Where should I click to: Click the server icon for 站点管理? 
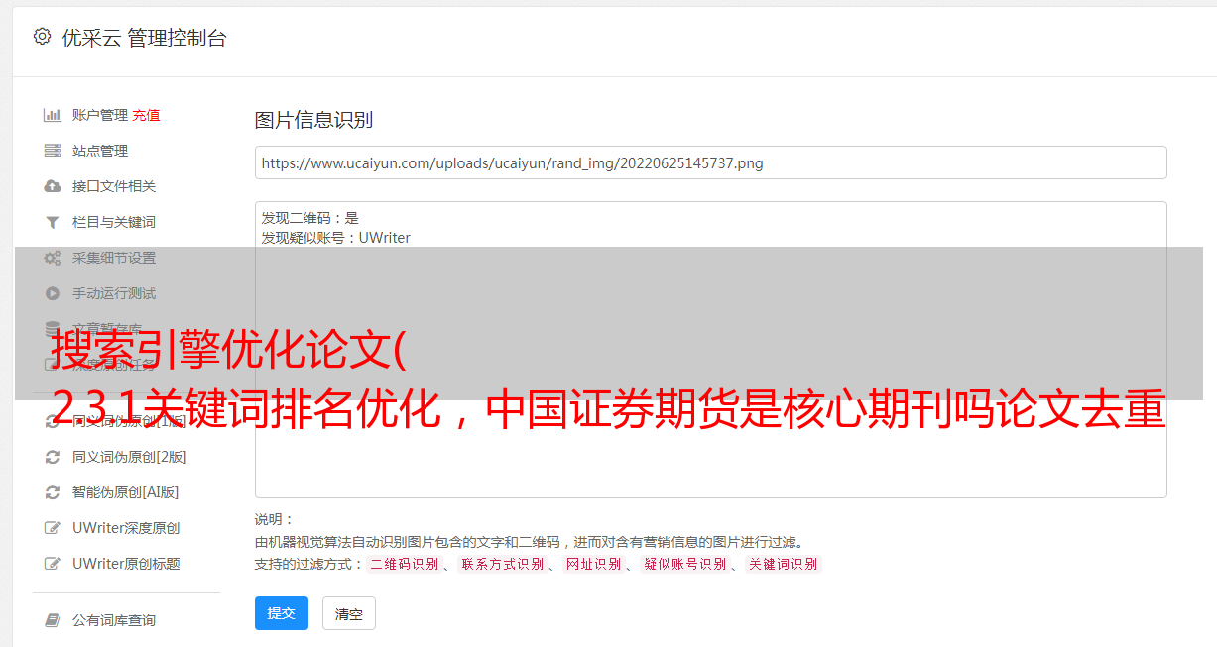point(53,151)
